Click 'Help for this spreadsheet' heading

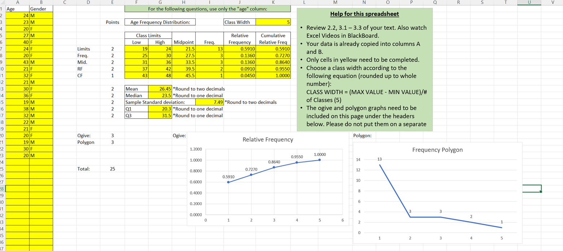point(365,14)
